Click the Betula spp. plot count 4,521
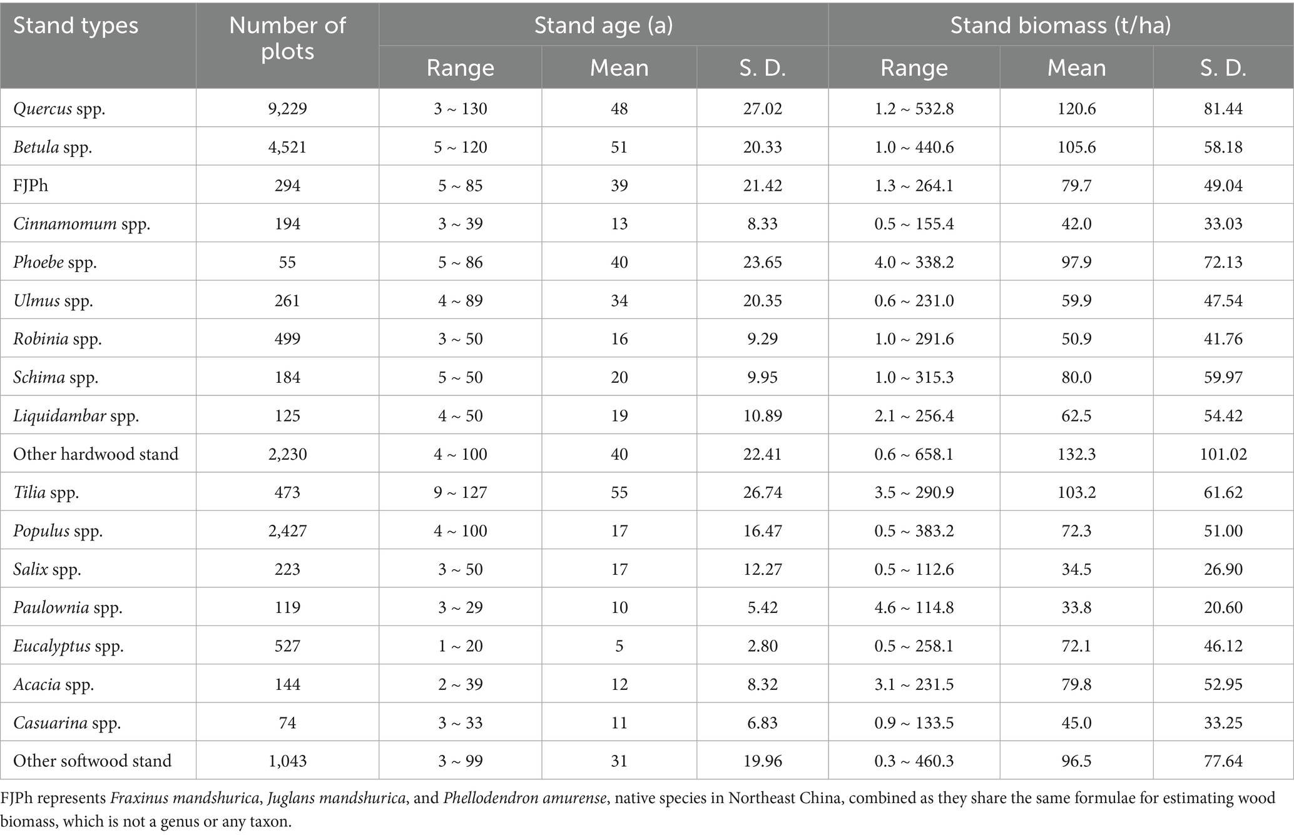1294x835 pixels. (287, 147)
